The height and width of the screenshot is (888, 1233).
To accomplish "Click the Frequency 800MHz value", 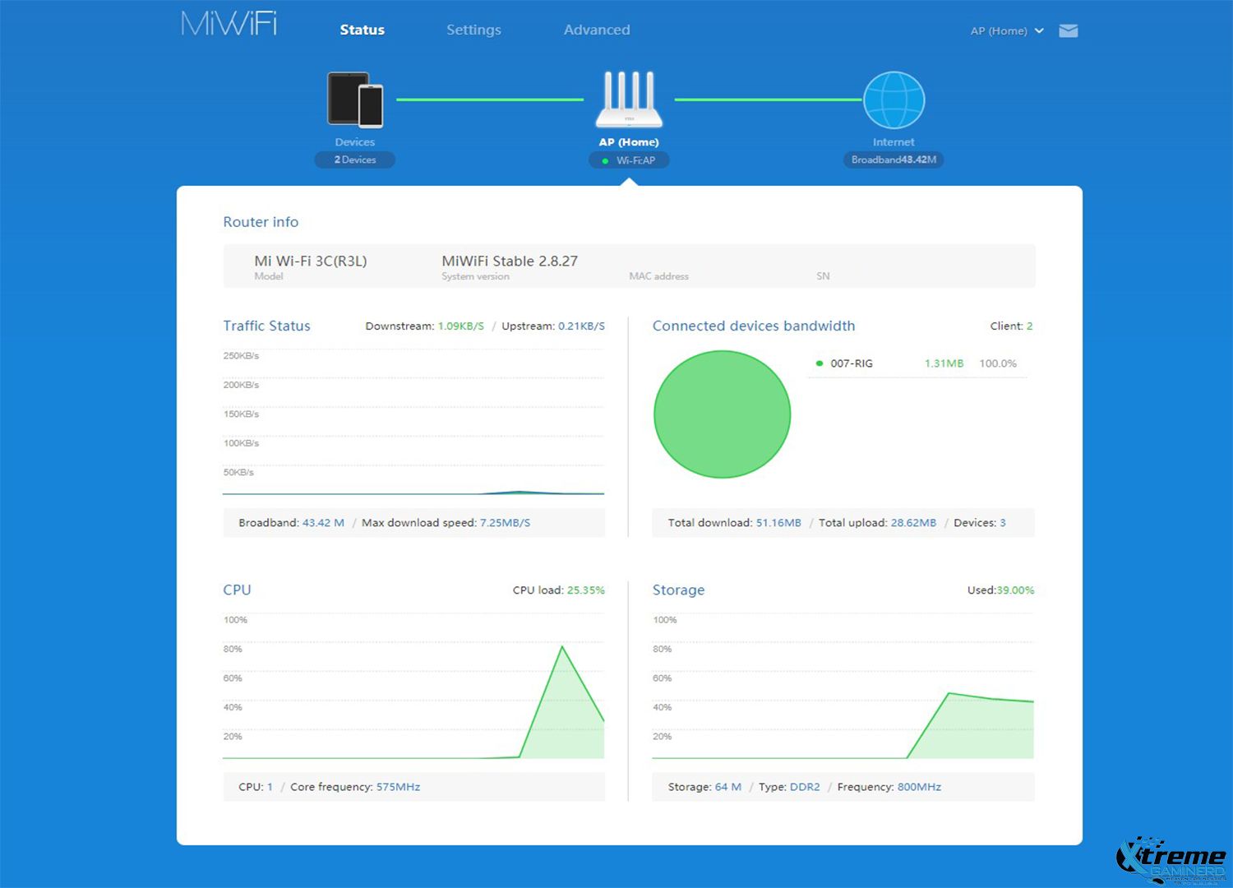I will click(919, 787).
